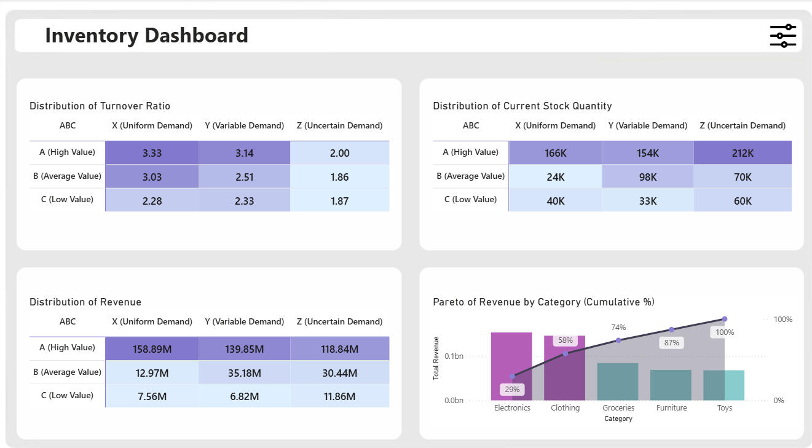The image size is (812, 448).
Task: Select the 98K stock quantity cell
Action: 647,177
